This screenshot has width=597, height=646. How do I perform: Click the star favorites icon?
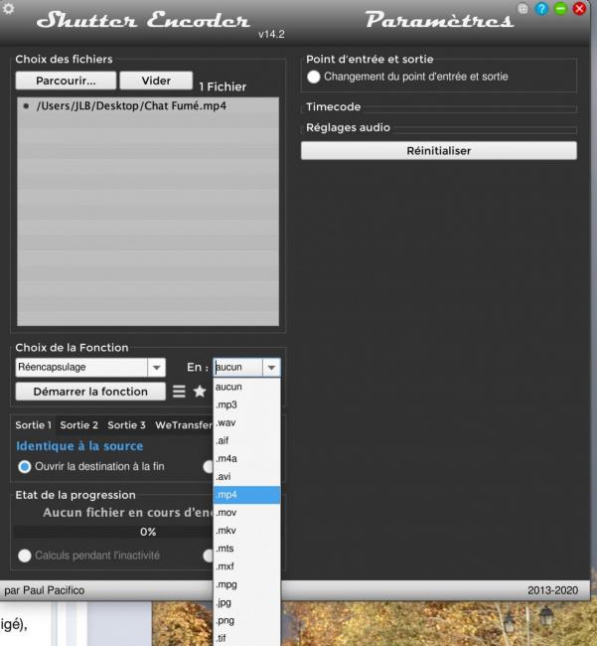[x=200, y=392]
